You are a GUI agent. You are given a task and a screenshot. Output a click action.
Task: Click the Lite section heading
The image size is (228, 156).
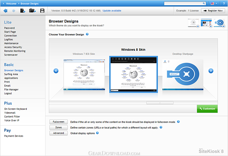pyautogui.click(x=8, y=22)
